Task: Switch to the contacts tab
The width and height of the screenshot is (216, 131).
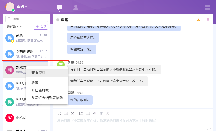Action: coord(75,7)
